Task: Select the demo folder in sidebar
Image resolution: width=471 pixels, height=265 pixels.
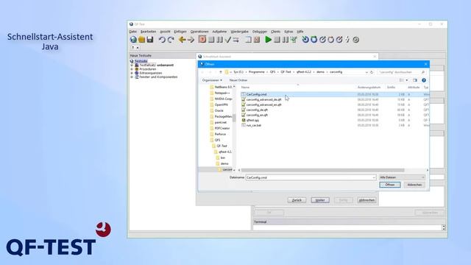Action: [x=224, y=163]
